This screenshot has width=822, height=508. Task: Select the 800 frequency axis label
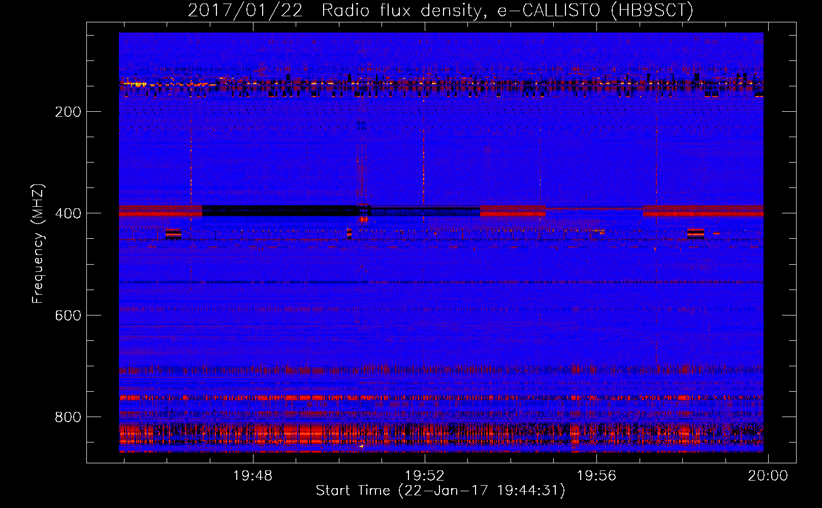coord(68,417)
